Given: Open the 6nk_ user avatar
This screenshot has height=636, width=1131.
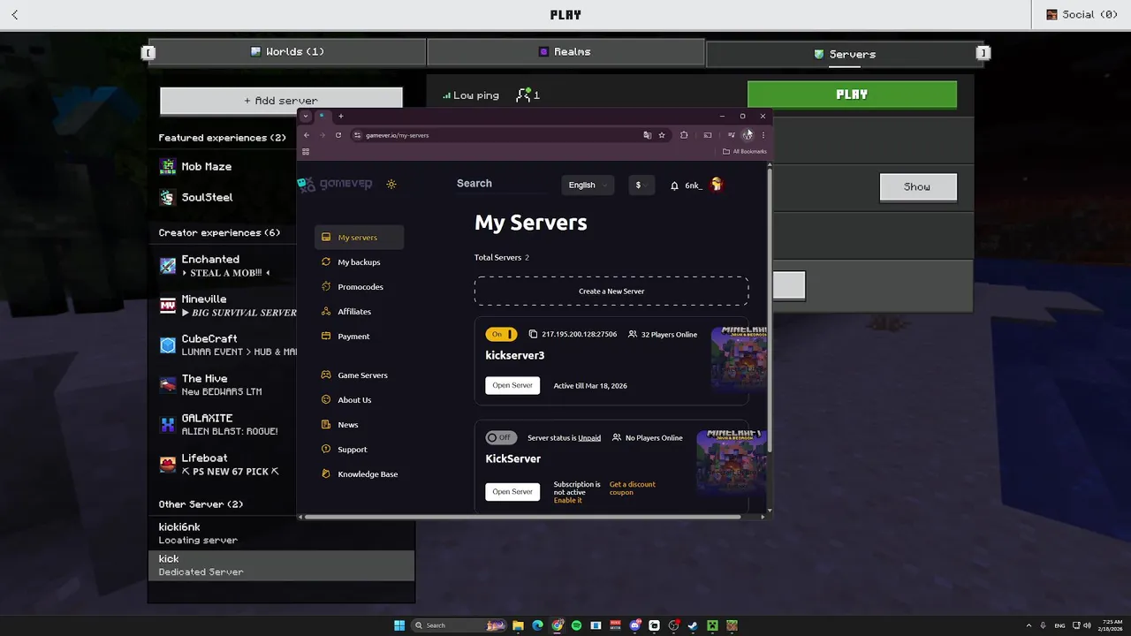Looking at the screenshot, I should [x=717, y=185].
